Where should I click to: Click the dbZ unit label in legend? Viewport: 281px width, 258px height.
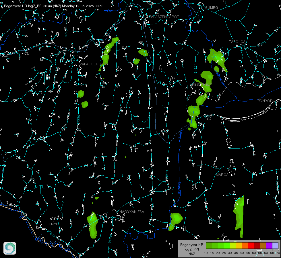(x=191, y=254)
